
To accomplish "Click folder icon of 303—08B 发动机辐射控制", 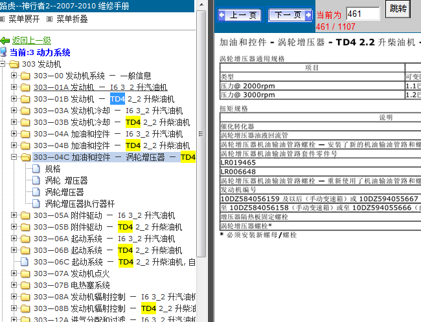I will (25, 308).
